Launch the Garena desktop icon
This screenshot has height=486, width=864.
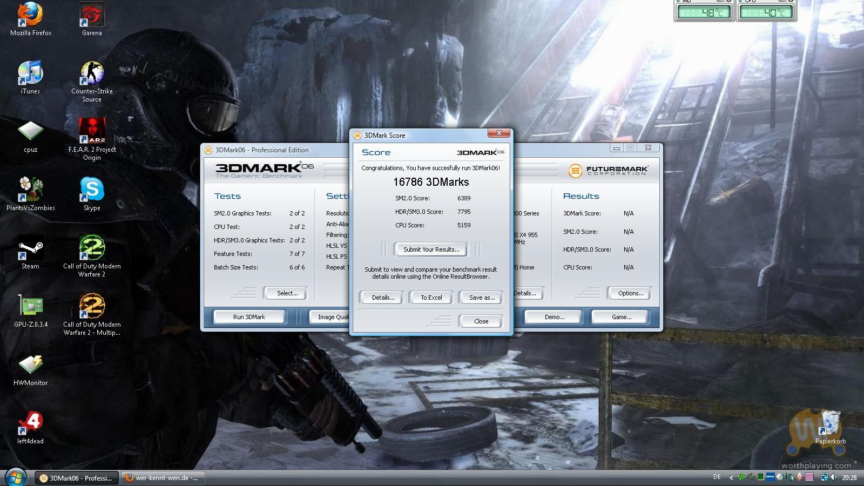tap(92, 19)
